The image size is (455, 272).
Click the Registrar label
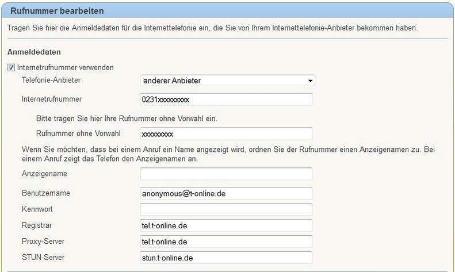click(x=37, y=225)
